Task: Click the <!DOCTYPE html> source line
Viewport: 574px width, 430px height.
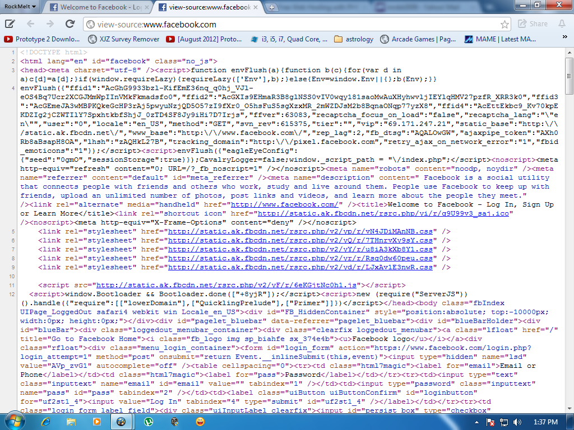Action: coord(54,52)
